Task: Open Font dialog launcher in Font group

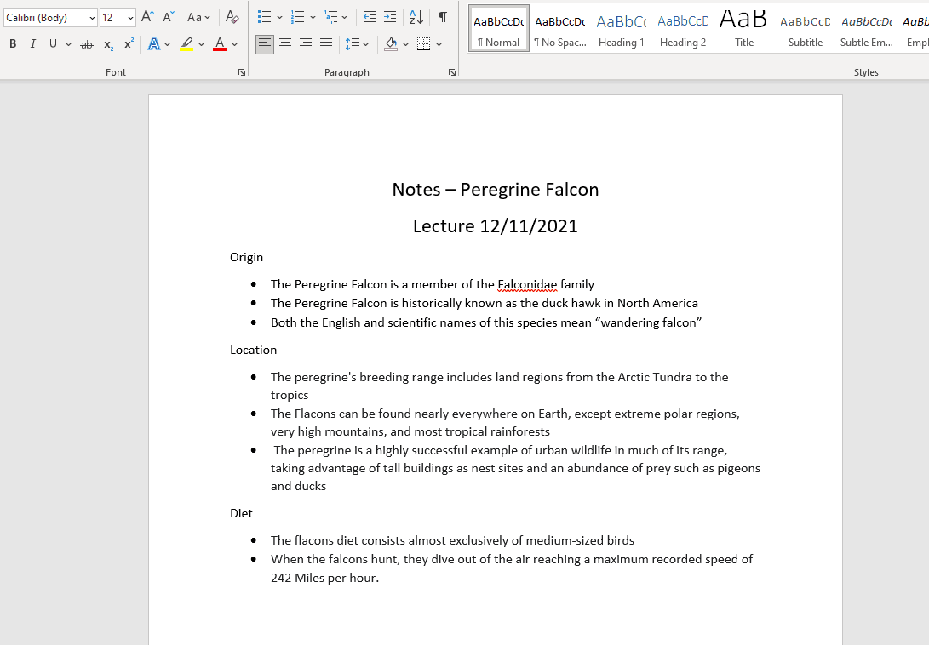Action: tap(242, 73)
